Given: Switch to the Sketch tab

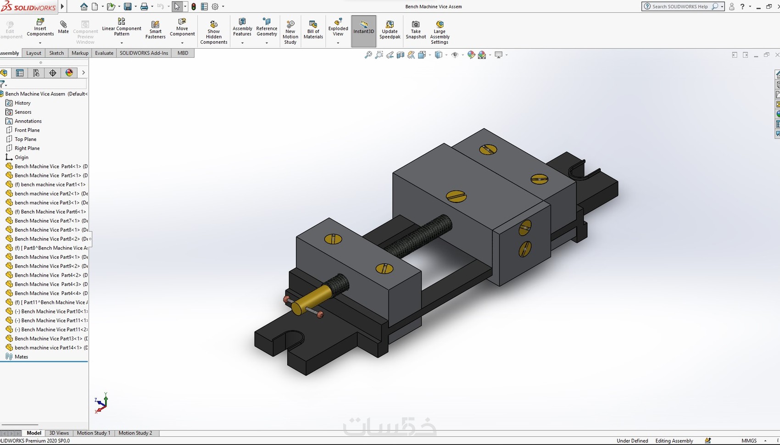Looking at the screenshot, I should (x=56, y=53).
